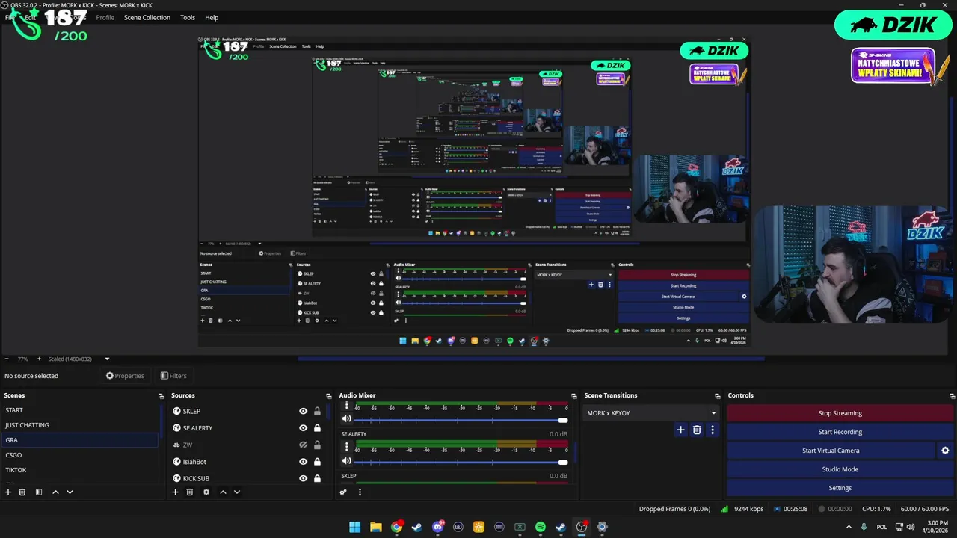The height and width of the screenshot is (538, 957).
Task: Add a new source with the plus icon
Action: pos(175,492)
